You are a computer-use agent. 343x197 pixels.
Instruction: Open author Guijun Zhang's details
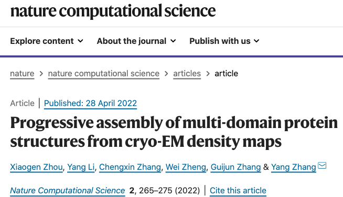(x=235, y=167)
